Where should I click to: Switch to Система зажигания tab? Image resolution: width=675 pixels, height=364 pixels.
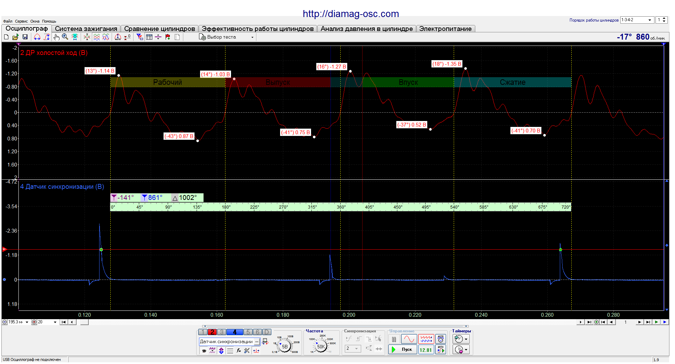[x=86, y=29]
